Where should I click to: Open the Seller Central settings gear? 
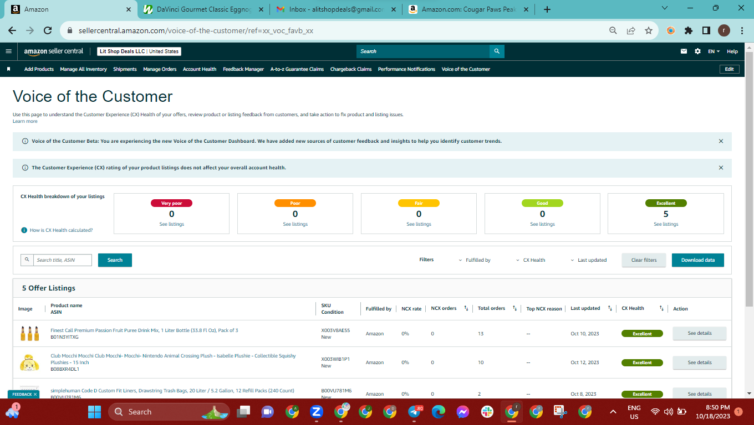click(697, 51)
